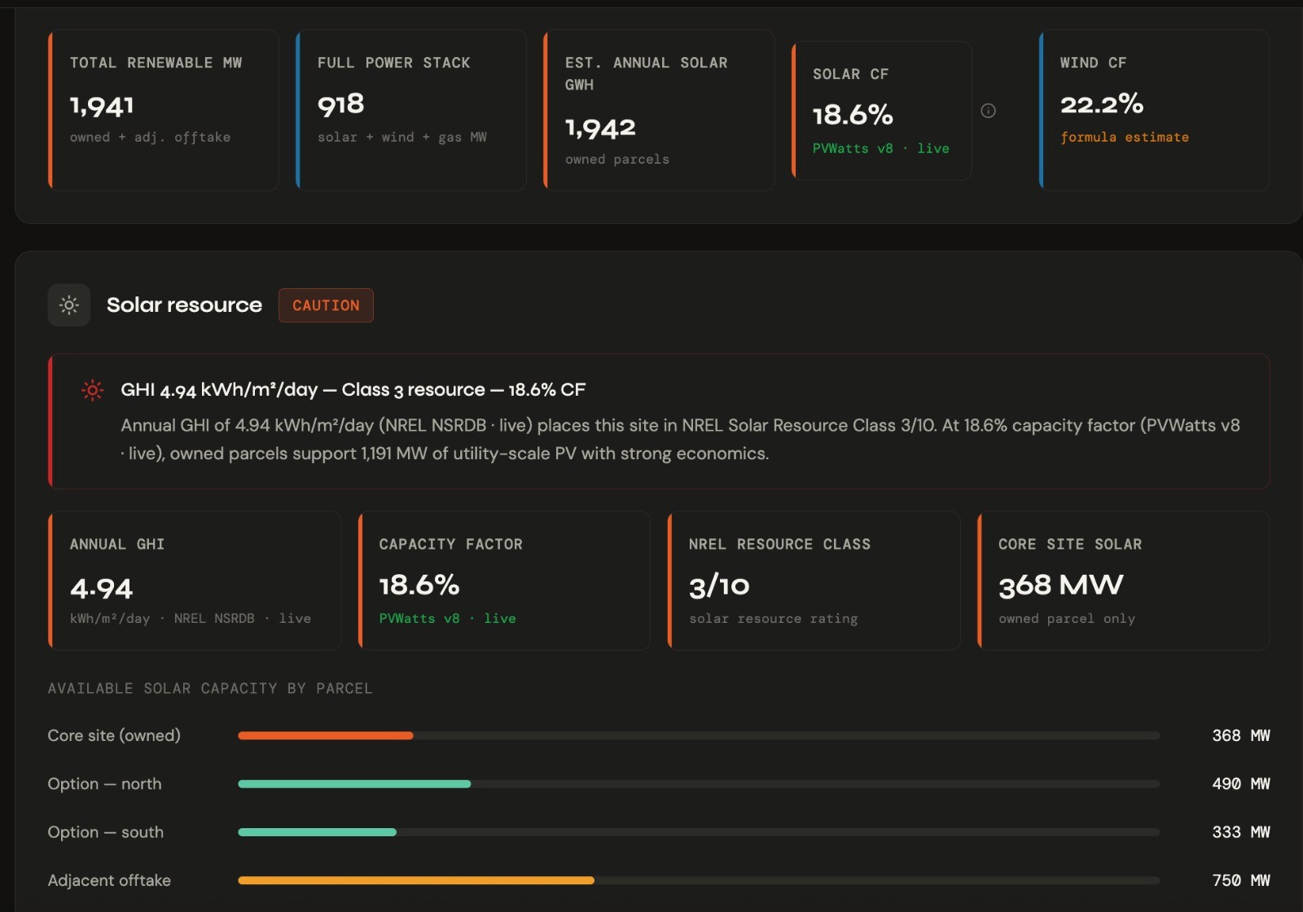Click the CAUTION badge
This screenshot has width=1303, height=912.
[x=326, y=305]
